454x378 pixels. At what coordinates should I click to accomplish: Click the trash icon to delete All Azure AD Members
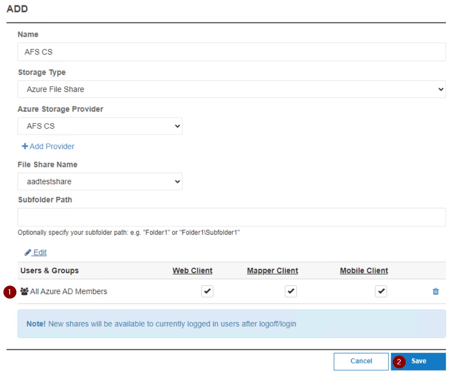(436, 291)
